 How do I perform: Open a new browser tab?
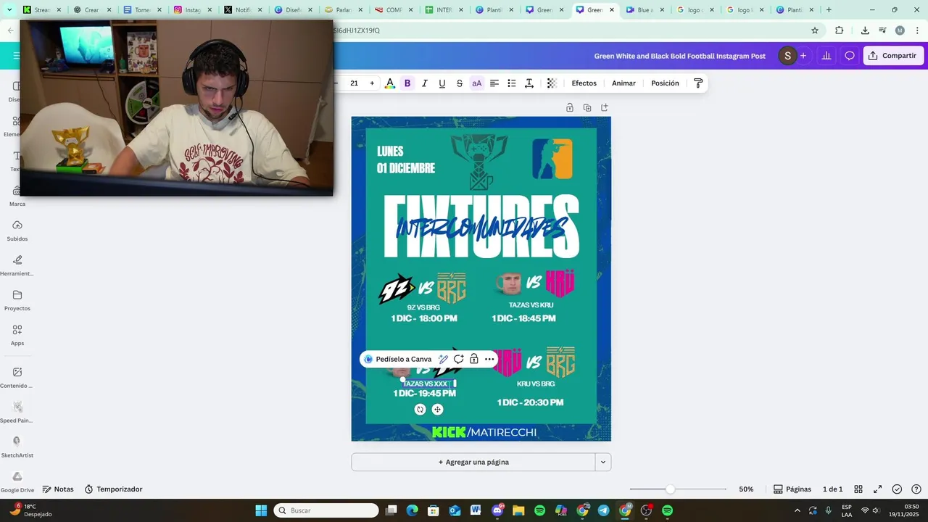coord(829,10)
